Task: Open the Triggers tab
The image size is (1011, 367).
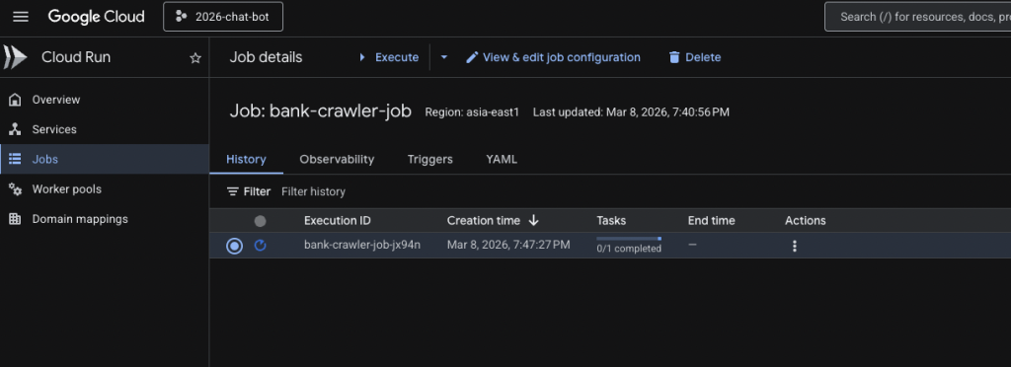Action: click(x=430, y=159)
